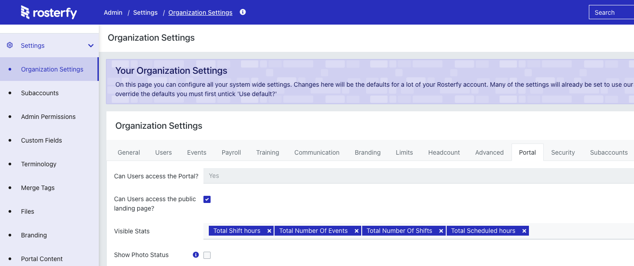Open the Payroll settings tab
The image size is (634, 266).
pos(231,152)
